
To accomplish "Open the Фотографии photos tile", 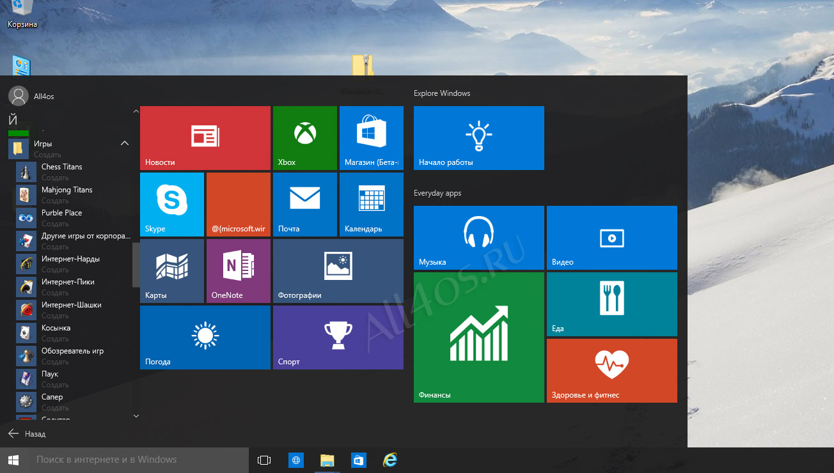I will (338, 271).
